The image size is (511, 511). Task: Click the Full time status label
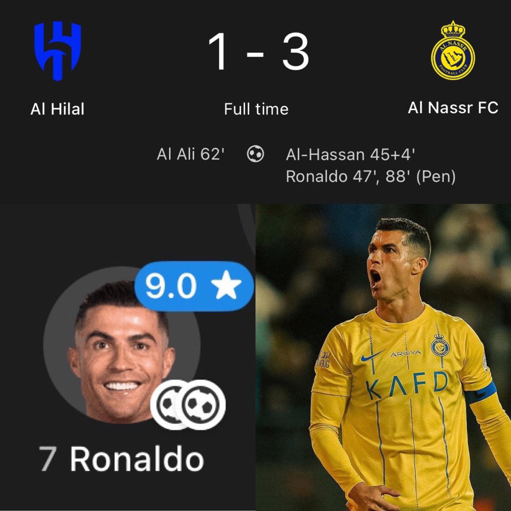(256, 109)
